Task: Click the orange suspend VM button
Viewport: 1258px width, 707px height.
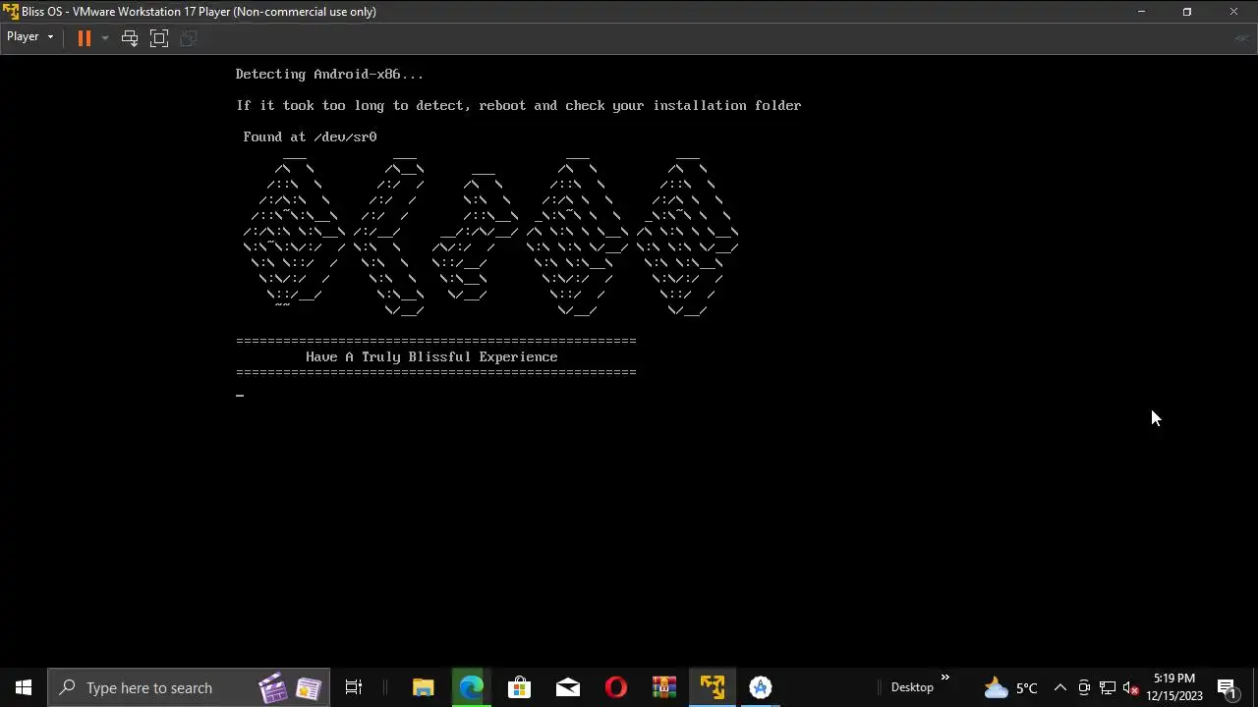Action: (84, 38)
